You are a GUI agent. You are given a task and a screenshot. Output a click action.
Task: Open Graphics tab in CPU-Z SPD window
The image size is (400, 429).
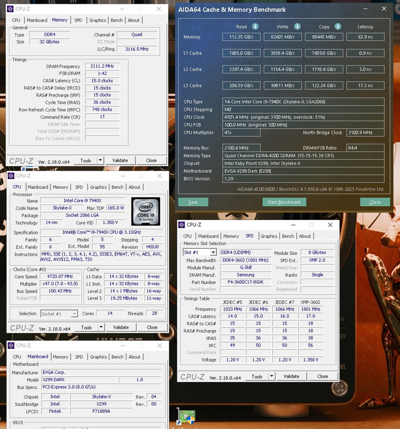pyautogui.click(x=269, y=236)
